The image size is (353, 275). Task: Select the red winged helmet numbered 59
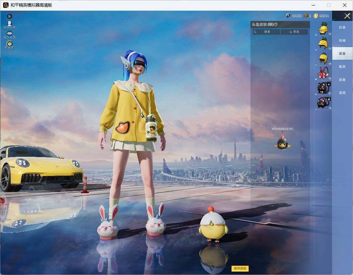323,73
